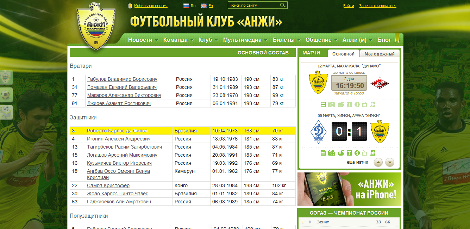Viewport: 470px width, 229px height.
Task: Open player Кузьмичев Виктор Игоревич
Action: click(x=119, y=163)
